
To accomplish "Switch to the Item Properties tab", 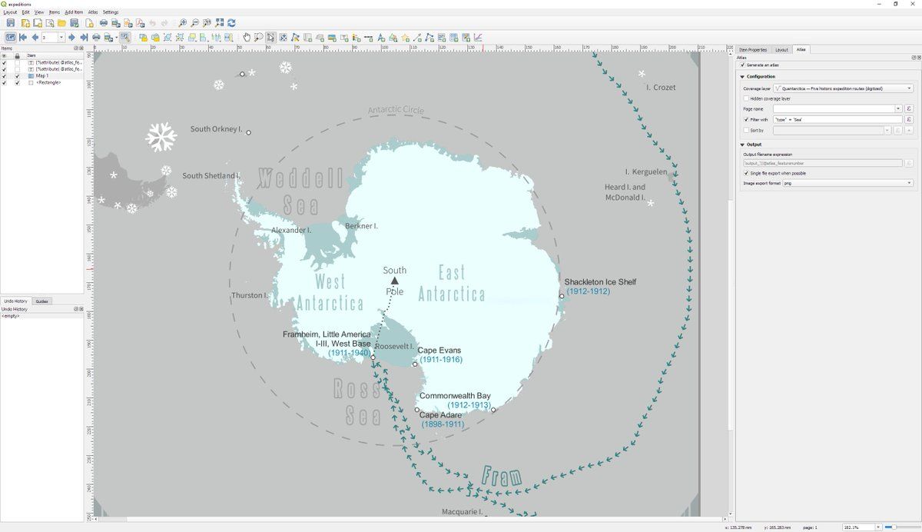I will [x=752, y=49].
